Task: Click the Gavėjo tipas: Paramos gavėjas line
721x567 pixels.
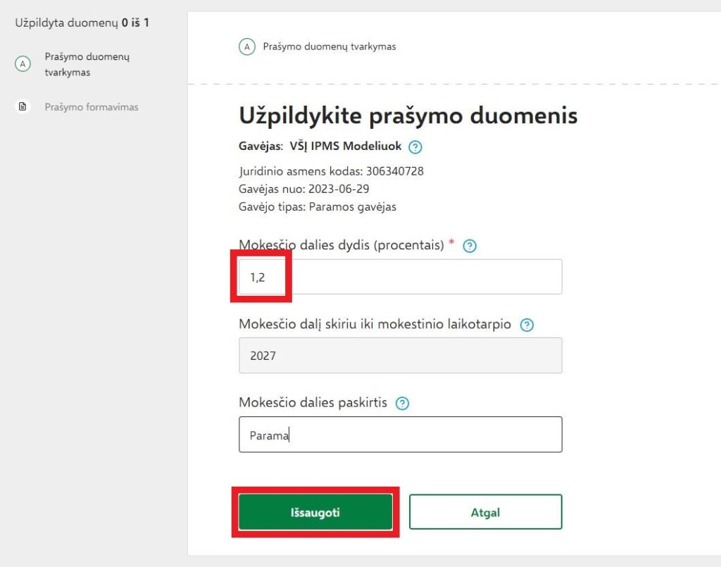Action: (x=318, y=207)
